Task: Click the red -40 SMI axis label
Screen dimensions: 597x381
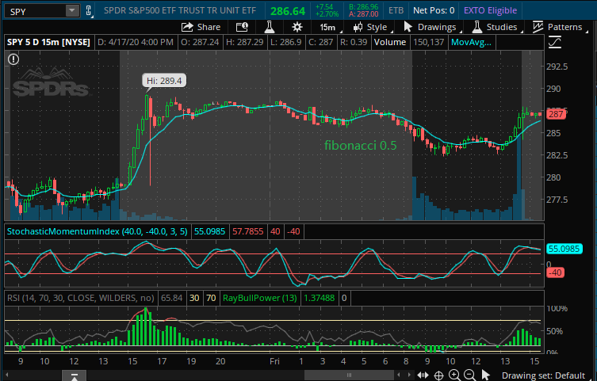Action: tap(555, 272)
